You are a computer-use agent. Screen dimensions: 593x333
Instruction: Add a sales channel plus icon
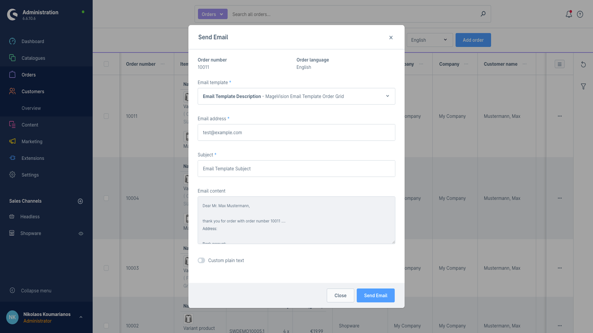[x=80, y=201]
